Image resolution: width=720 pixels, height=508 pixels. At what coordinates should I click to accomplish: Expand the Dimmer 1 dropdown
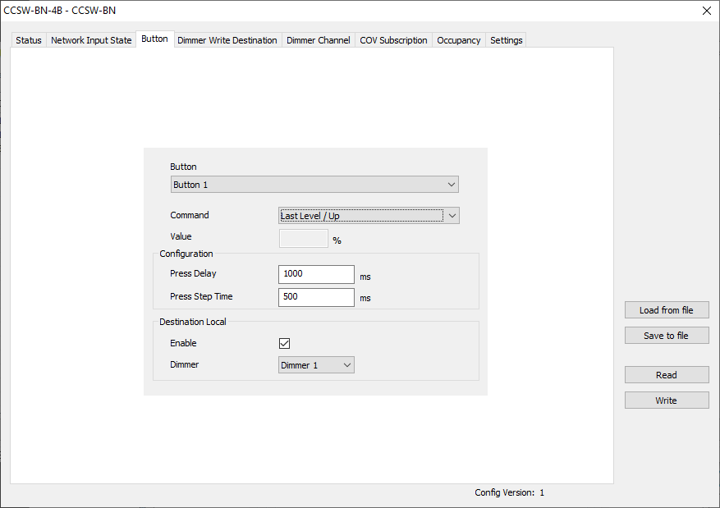pos(316,365)
